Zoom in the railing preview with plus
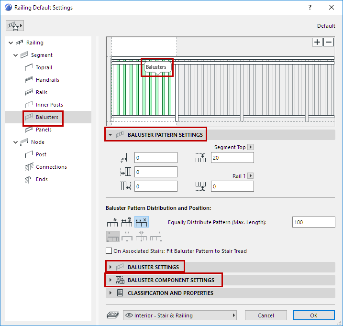The image size is (343, 326). [317, 42]
